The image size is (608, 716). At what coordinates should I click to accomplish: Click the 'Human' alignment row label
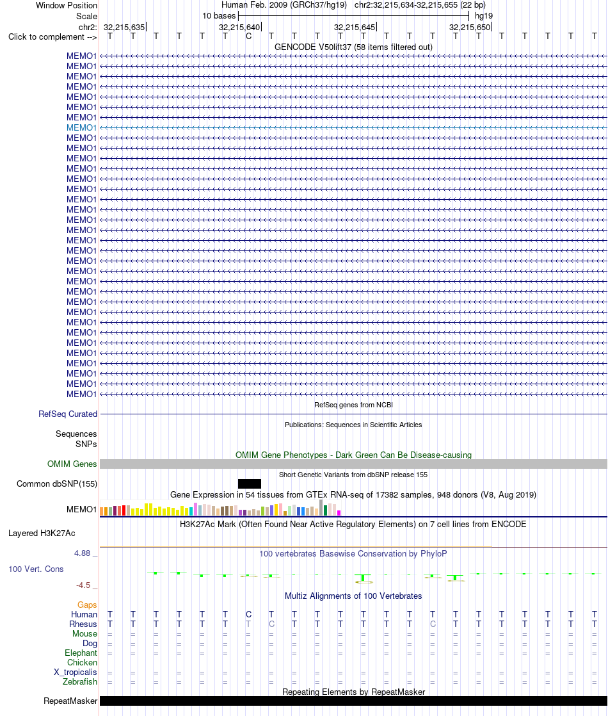[x=84, y=615]
